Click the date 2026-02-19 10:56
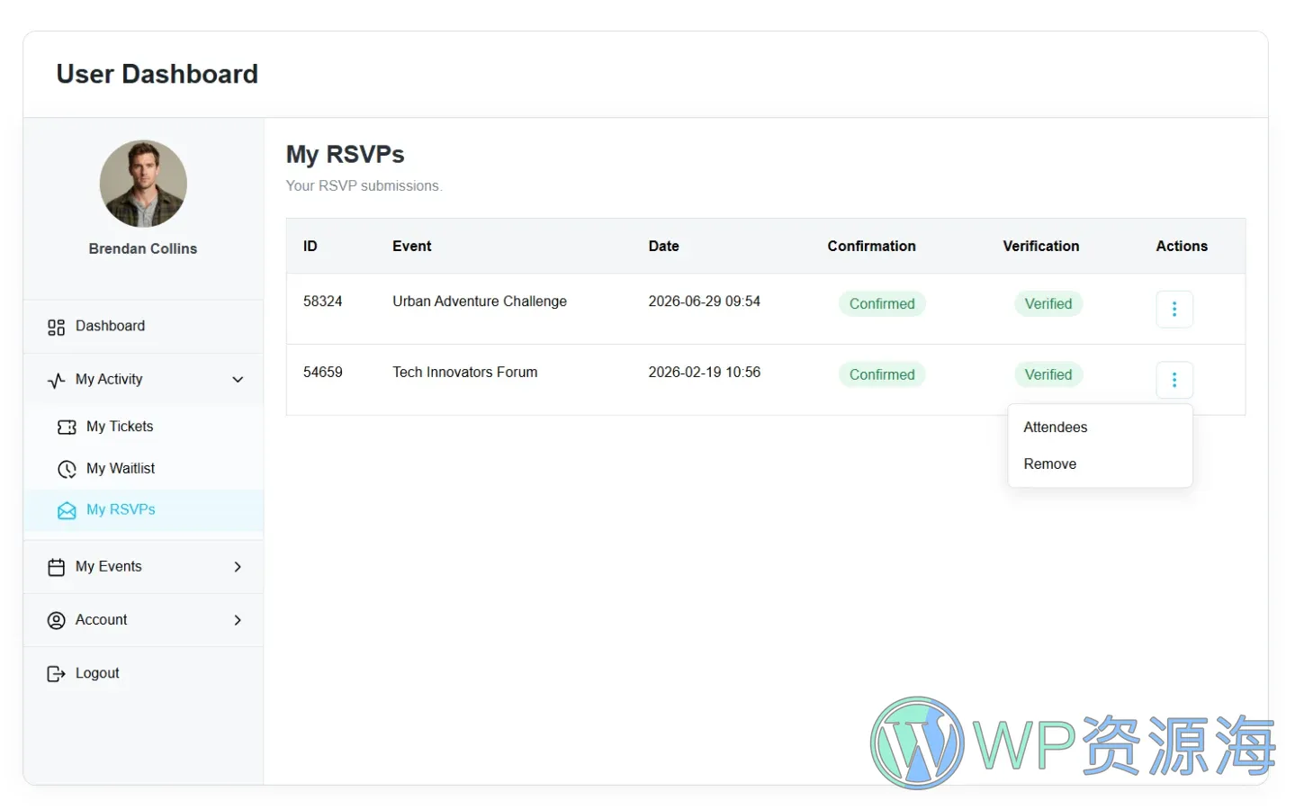The image size is (1295, 810). (x=705, y=373)
